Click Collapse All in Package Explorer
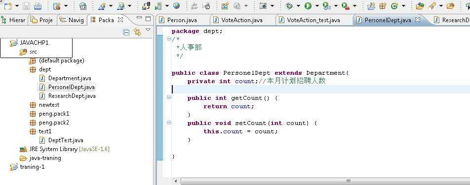This screenshot has height=185, width=470. [x=126, y=32]
